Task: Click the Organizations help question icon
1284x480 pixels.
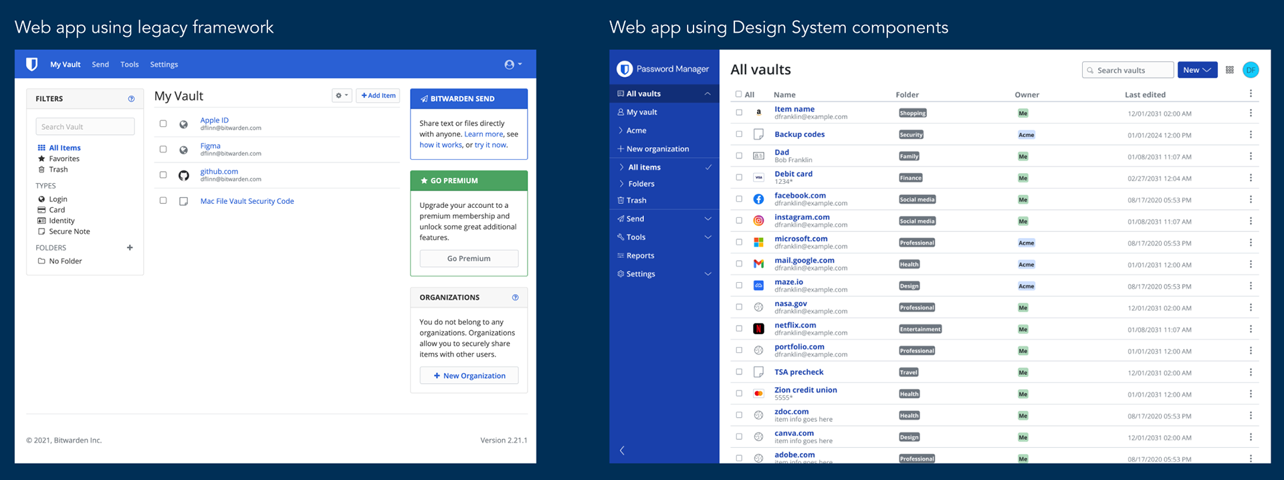Action: (x=515, y=297)
